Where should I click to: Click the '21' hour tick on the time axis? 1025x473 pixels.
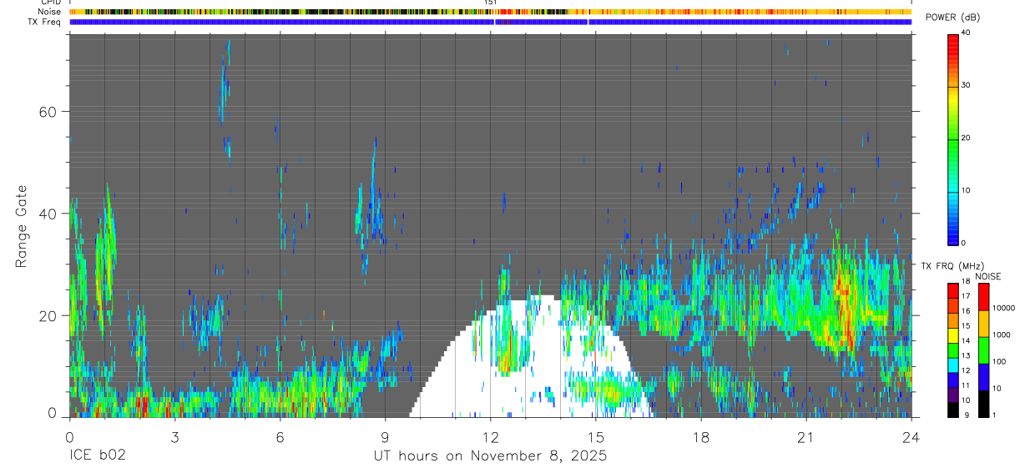pos(805,436)
